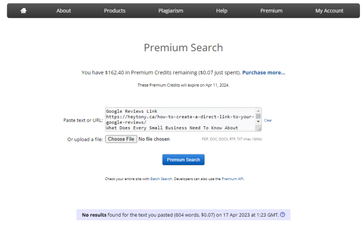Click the text area scrollbar thumb

tap(258, 116)
